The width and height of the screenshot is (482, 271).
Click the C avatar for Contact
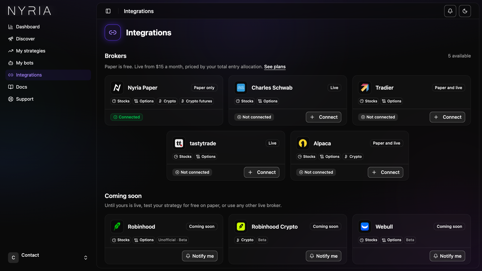(13, 258)
